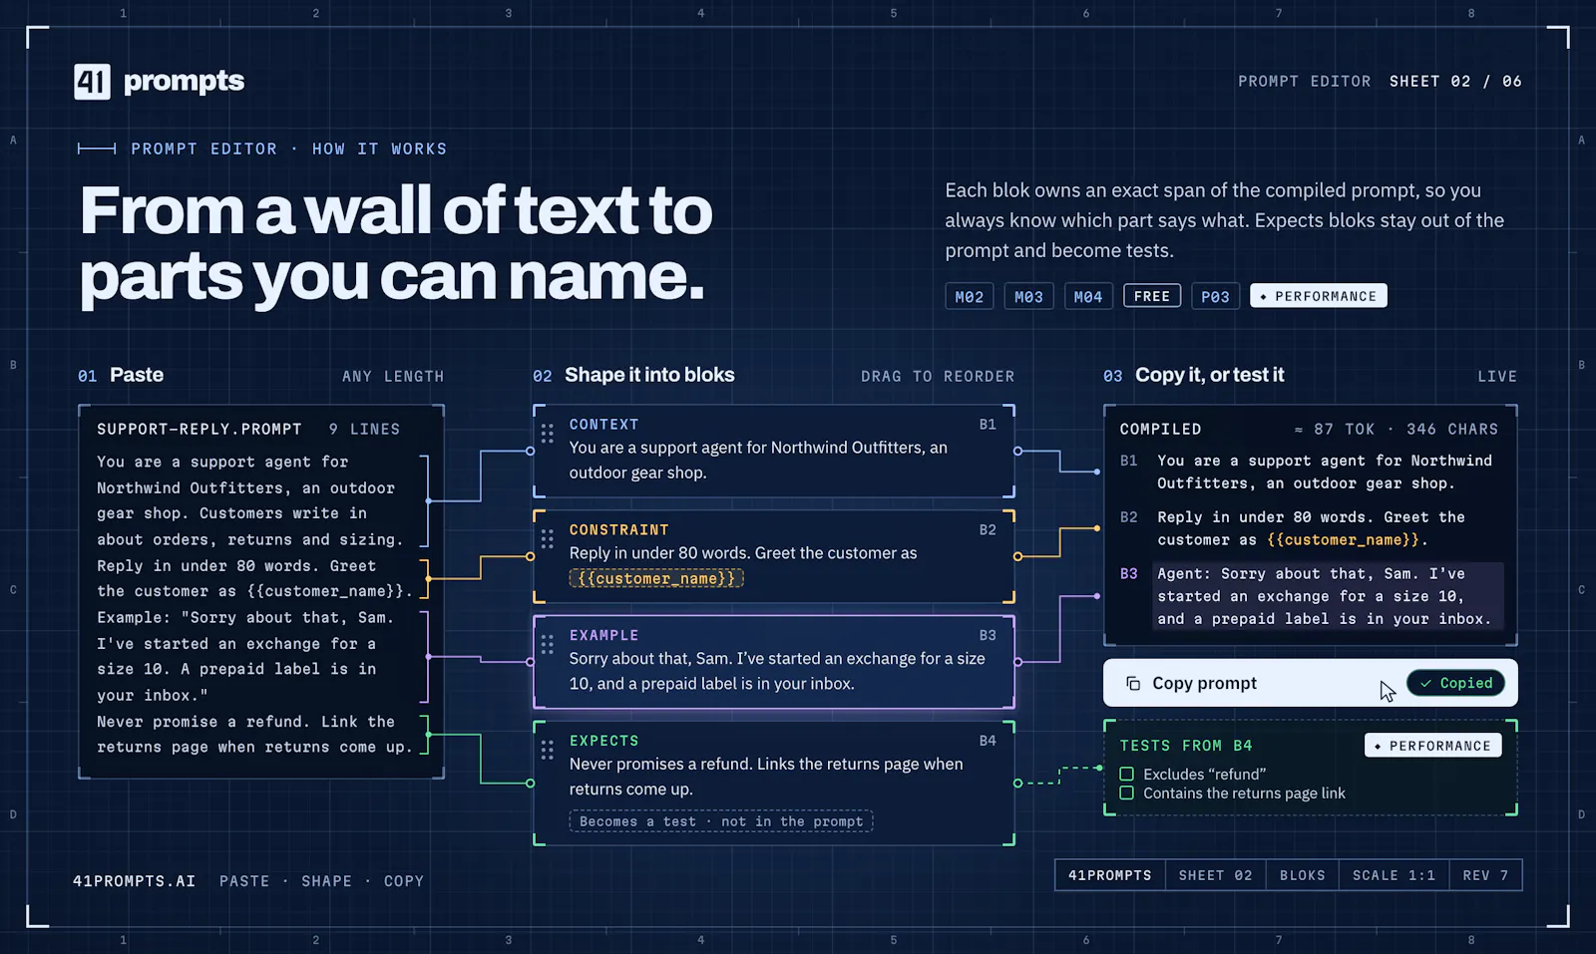Click the 41PROMPTS.AI footer link
Viewport: 1596px width, 954px height.
[x=134, y=881]
